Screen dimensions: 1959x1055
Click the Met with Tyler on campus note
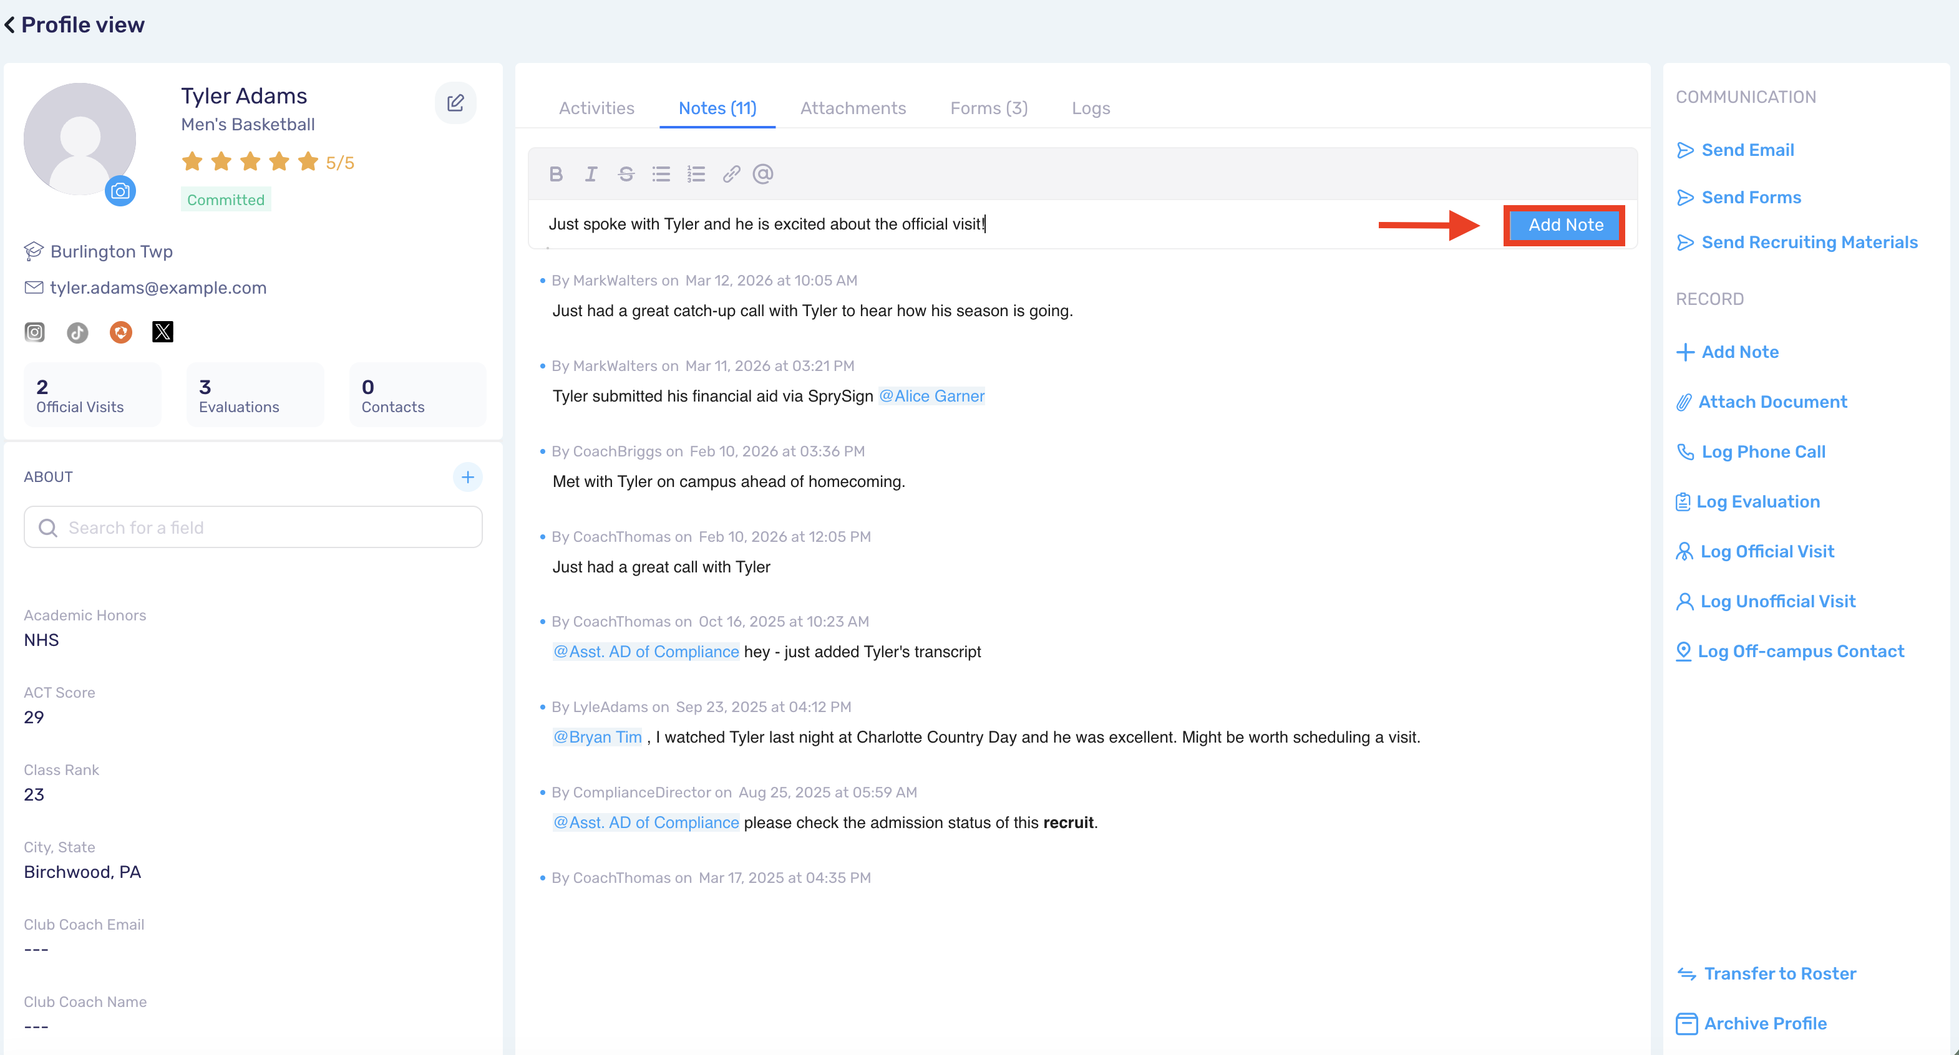point(729,482)
